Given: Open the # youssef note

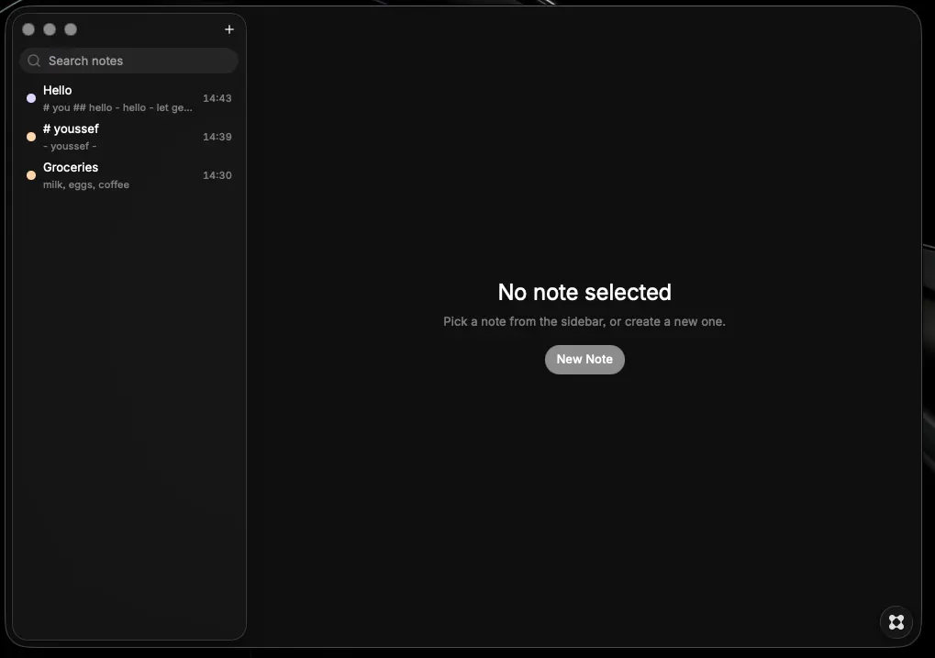Looking at the screenshot, I should (x=129, y=137).
